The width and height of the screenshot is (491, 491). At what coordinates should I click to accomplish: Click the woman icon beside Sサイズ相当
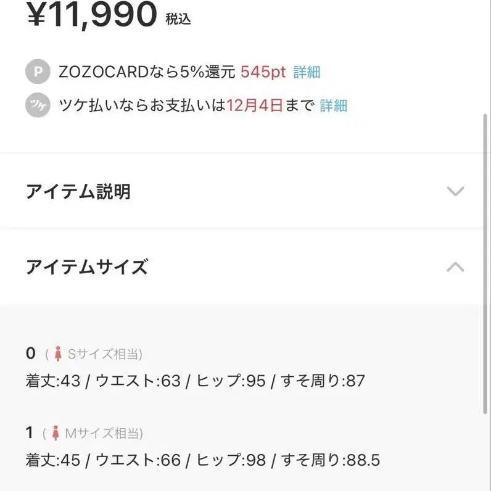click(x=58, y=354)
